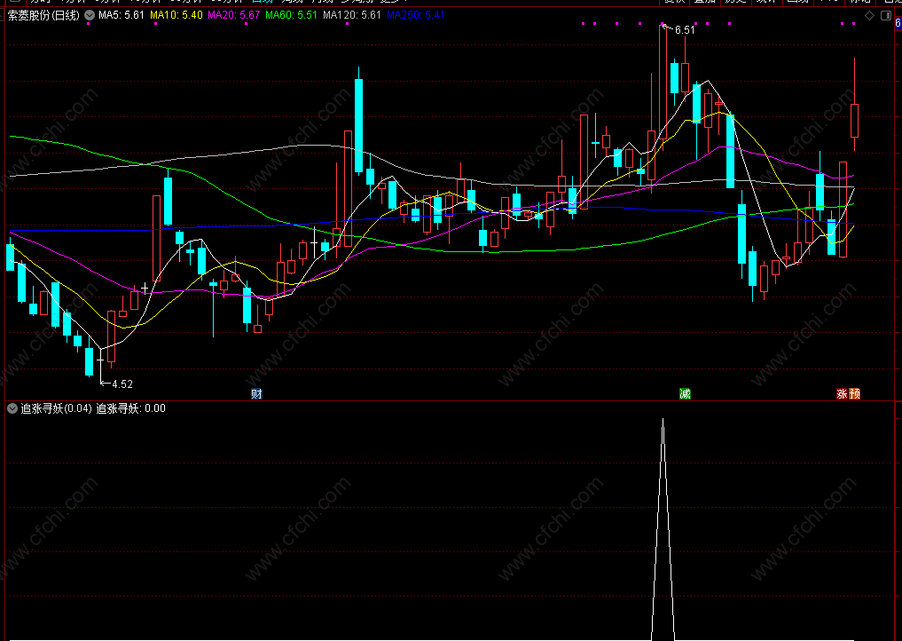Image resolution: width=902 pixels, height=641 pixels.
Task: Click the 6.51 high price label
Action: point(685,30)
